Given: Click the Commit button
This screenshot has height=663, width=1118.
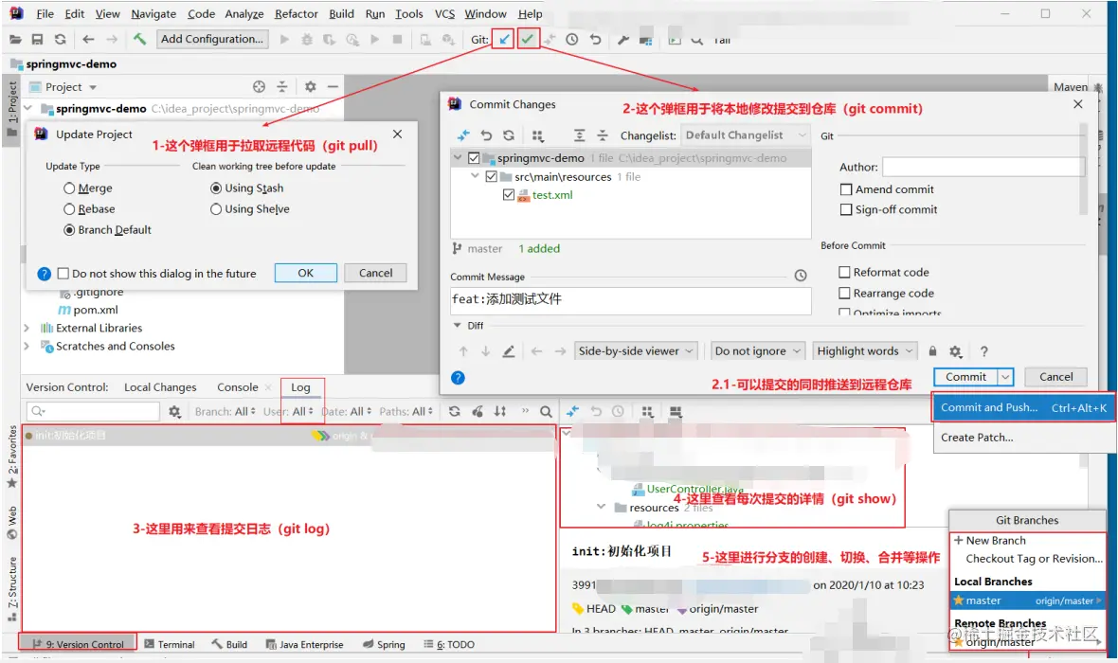Looking at the screenshot, I should 965,376.
